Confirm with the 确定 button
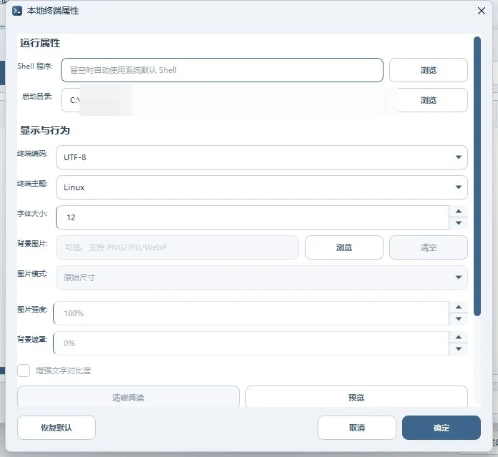Screen dimensions: 498x457 (x=441, y=428)
